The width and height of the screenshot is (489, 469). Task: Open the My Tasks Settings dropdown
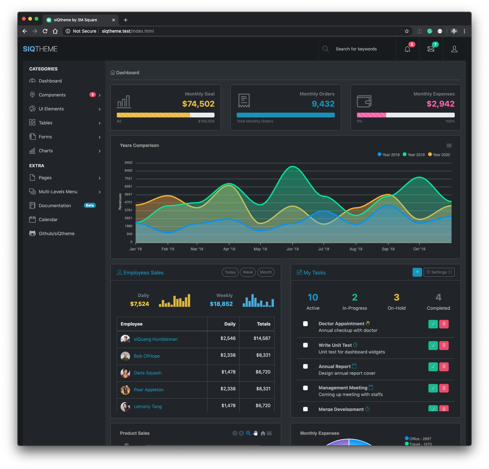(x=439, y=272)
